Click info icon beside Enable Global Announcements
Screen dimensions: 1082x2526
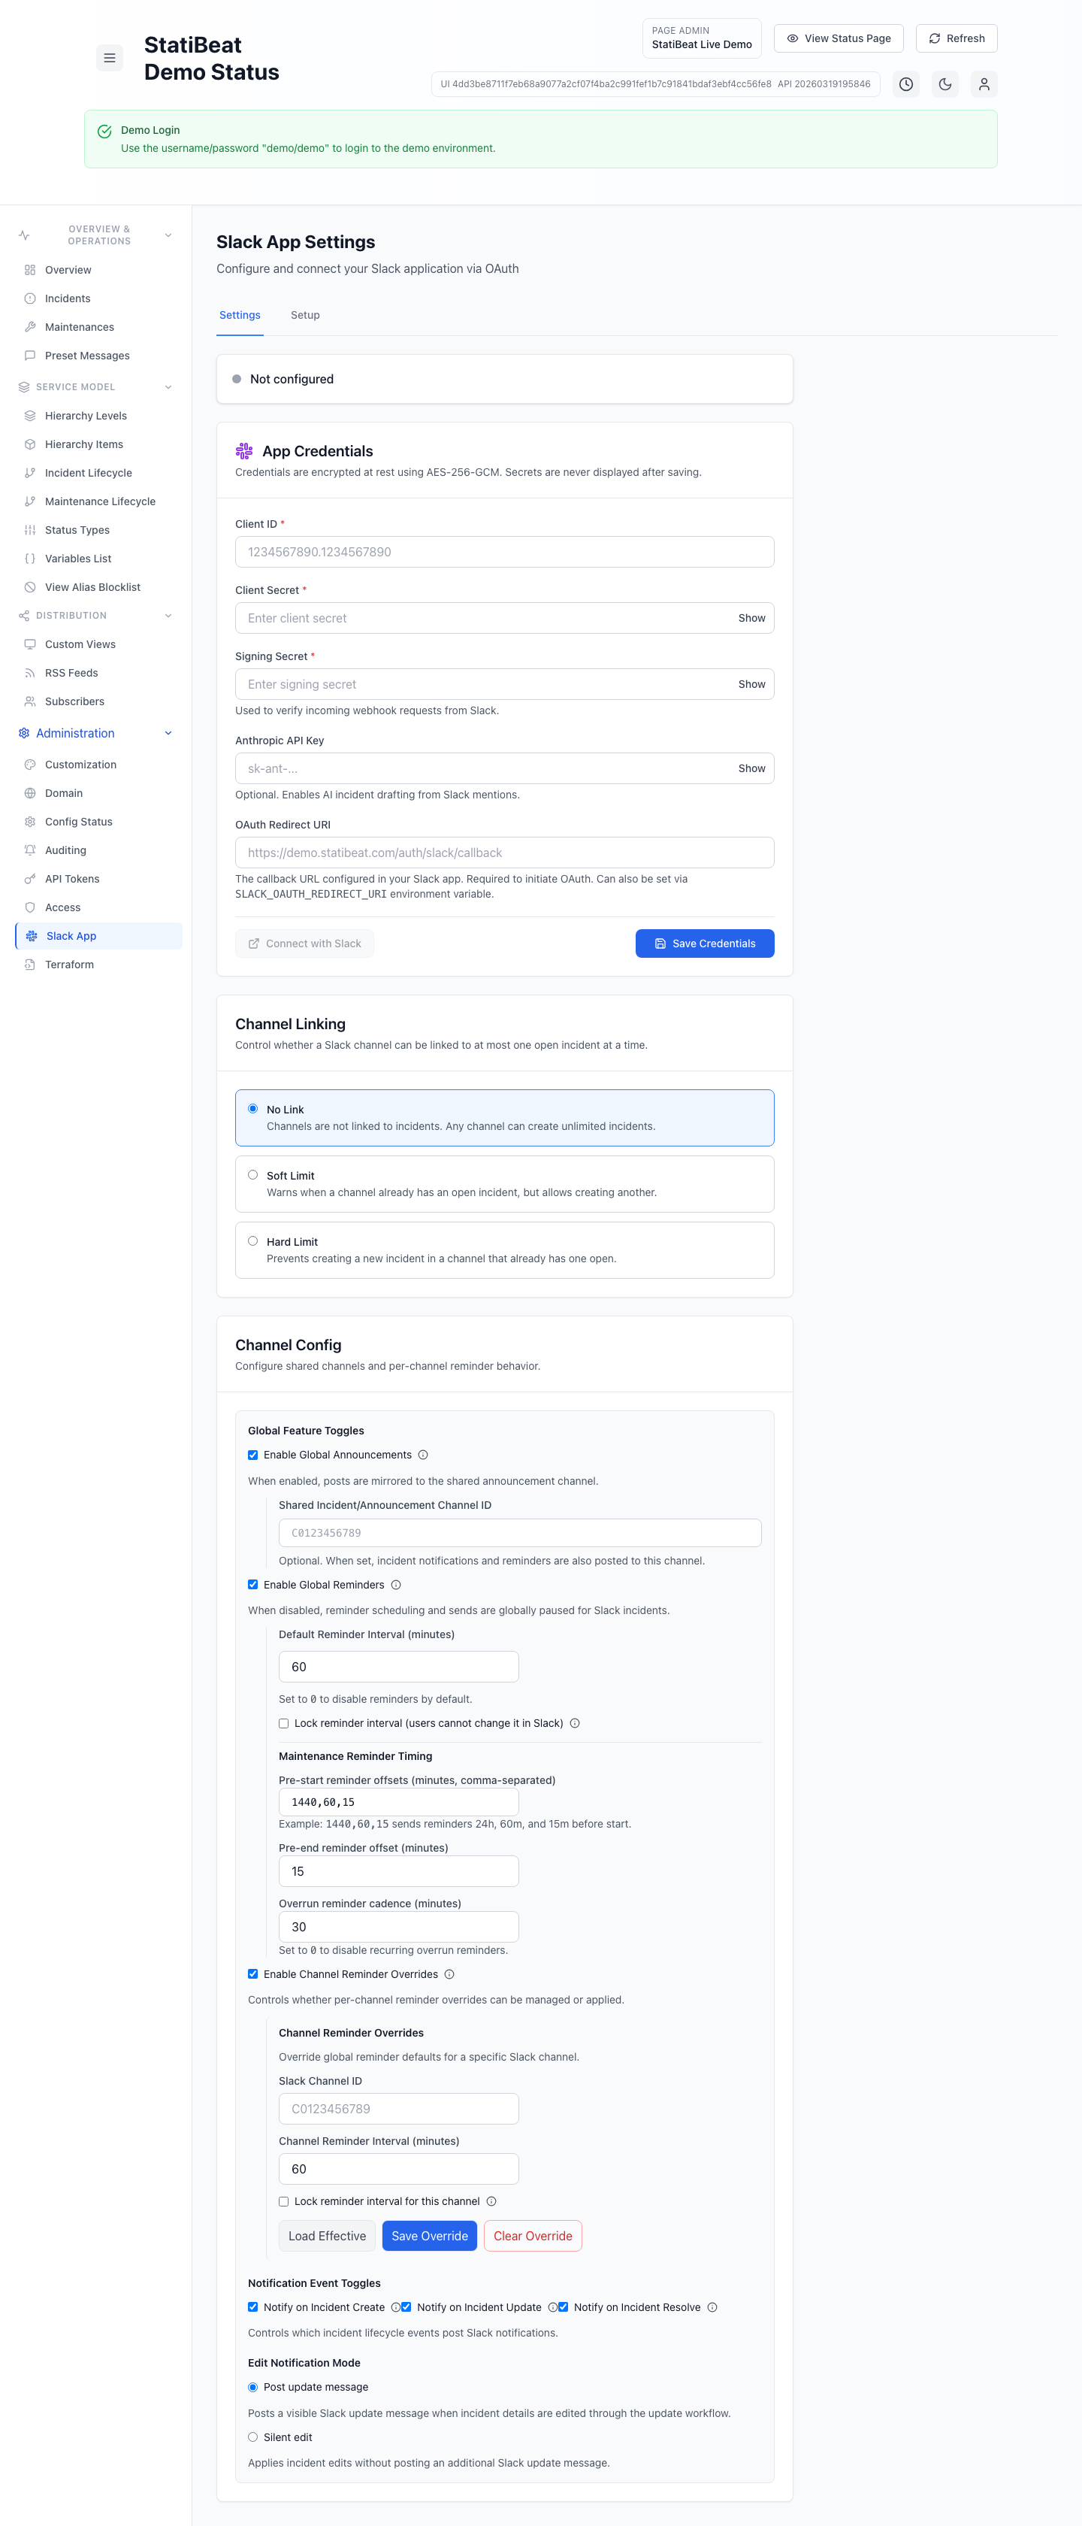click(423, 1454)
